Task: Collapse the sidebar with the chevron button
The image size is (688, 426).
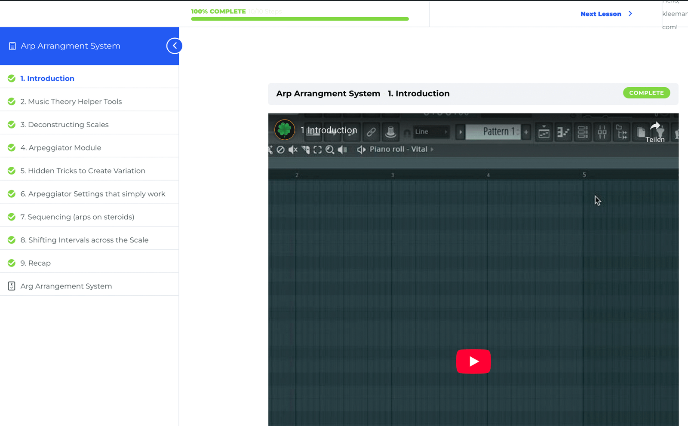Action: tap(174, 46)
